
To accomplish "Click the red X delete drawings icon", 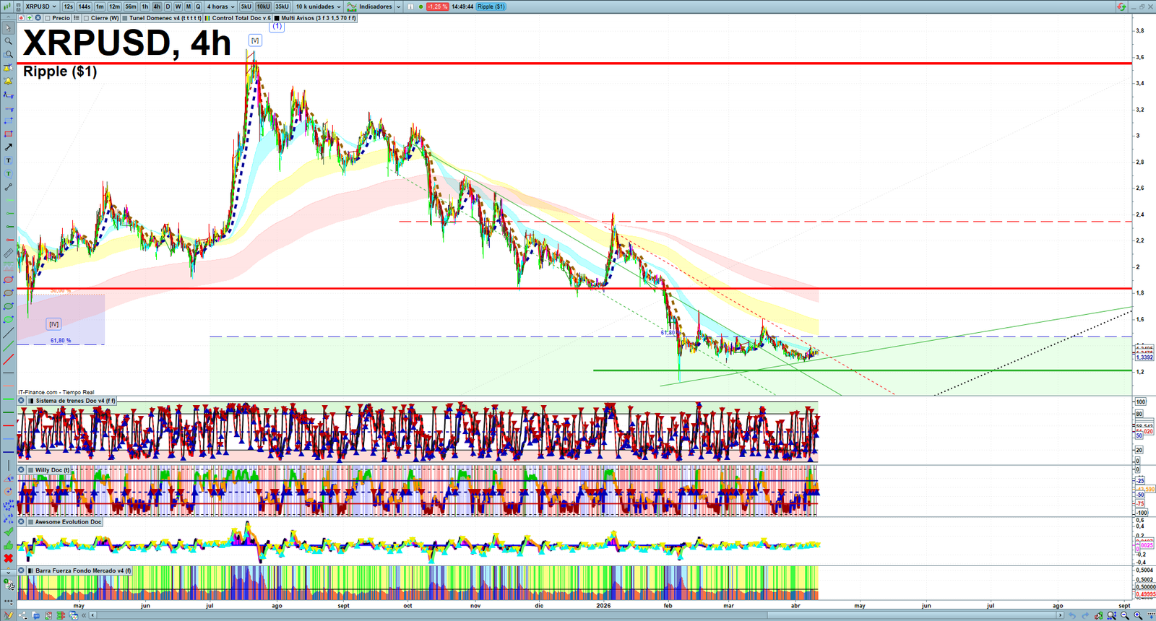I will [x=8, y=558].
